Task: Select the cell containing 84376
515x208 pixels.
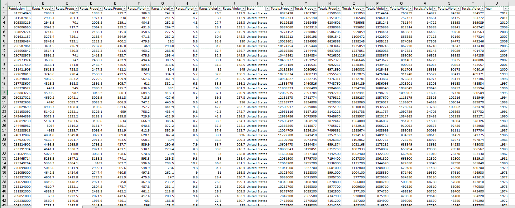Action: pyautogui.click(x=449, y=12)
